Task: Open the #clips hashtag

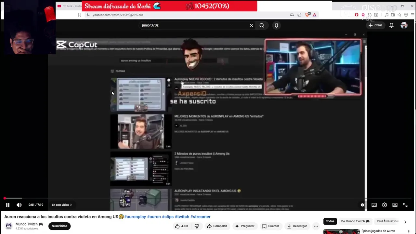Action: point(168,217)
